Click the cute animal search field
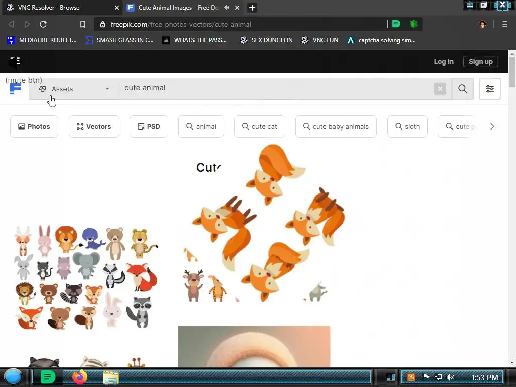Image resolution: width=516 pixels, height=387 pixels. tap(277, 88)
